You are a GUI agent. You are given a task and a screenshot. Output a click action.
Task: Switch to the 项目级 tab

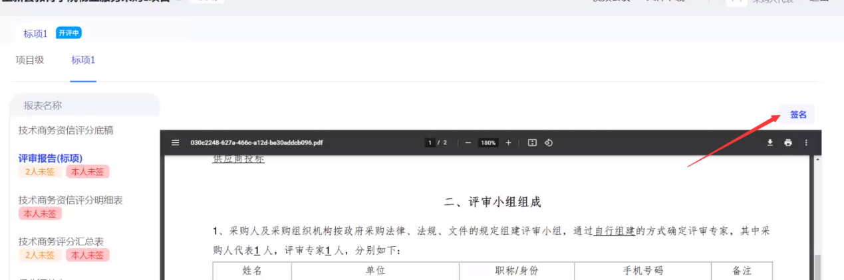tap(30, 60)
